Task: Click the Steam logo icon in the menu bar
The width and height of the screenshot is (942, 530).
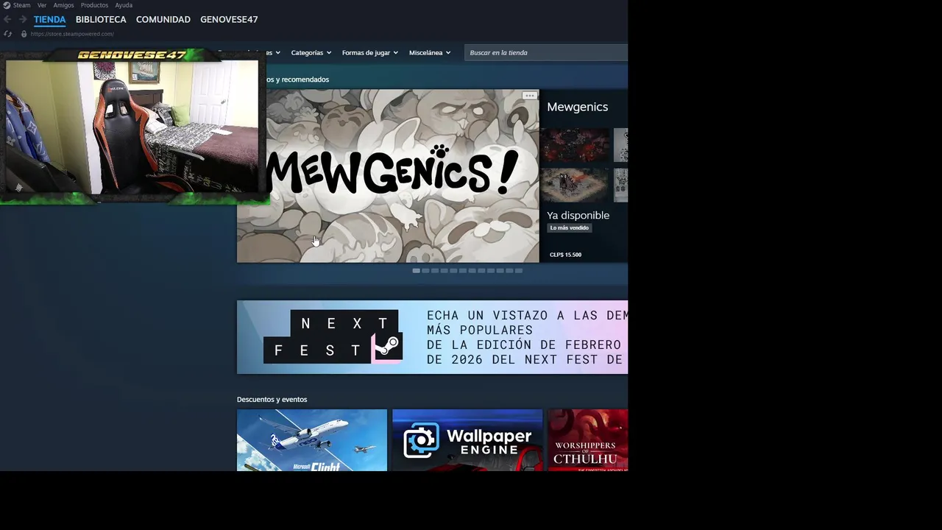Action: click(x=7, y=5)
